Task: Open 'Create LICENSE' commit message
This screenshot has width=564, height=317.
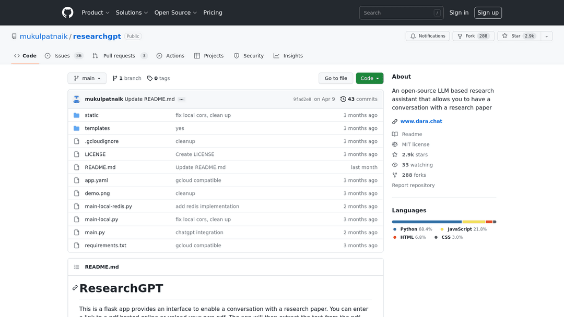Action: tap(195, 154)
